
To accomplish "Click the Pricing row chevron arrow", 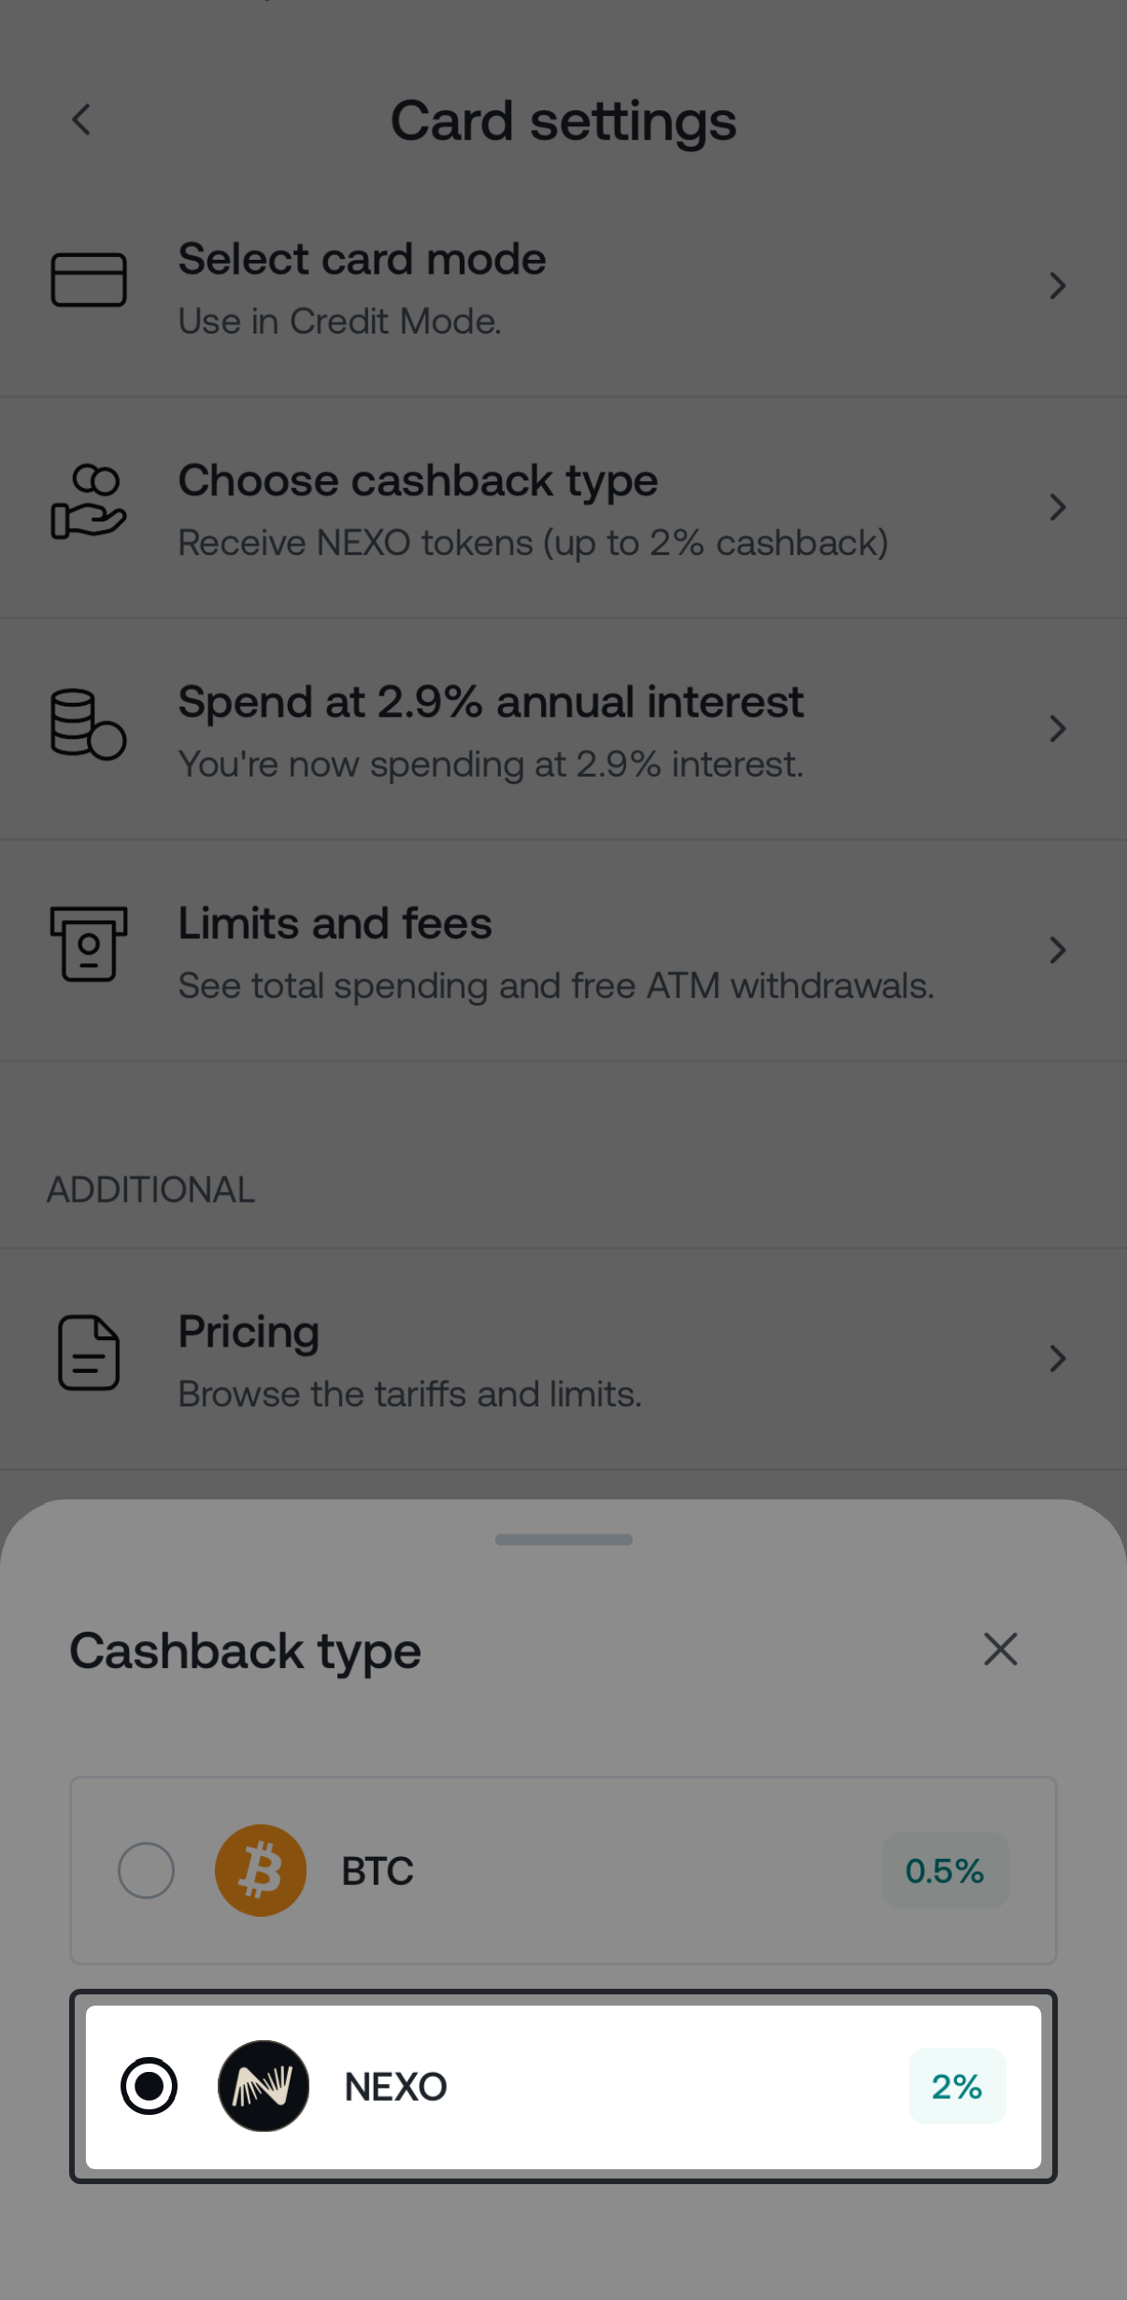I will 1057,1359.
